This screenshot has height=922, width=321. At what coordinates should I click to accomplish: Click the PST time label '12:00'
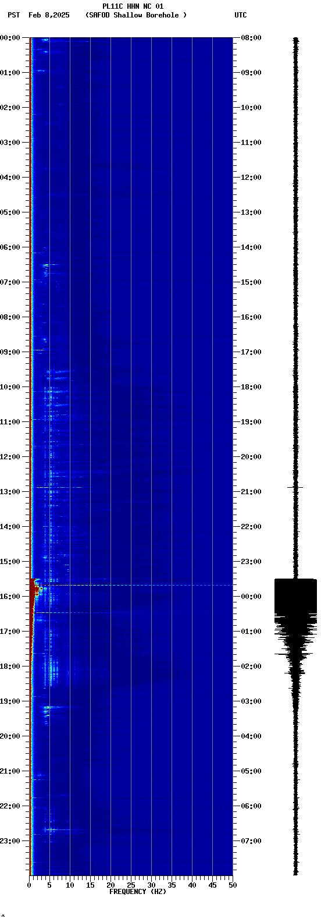coord(10,457)
